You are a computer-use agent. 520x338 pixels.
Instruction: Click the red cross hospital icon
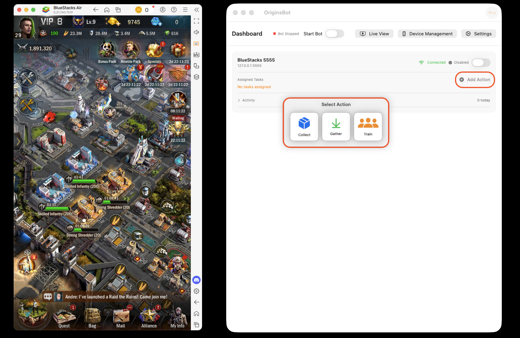pyautogui.click(x=49, y=117)
